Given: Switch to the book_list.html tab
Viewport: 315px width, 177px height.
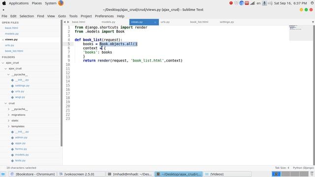Looking at the screenshot, I should 199,22.
